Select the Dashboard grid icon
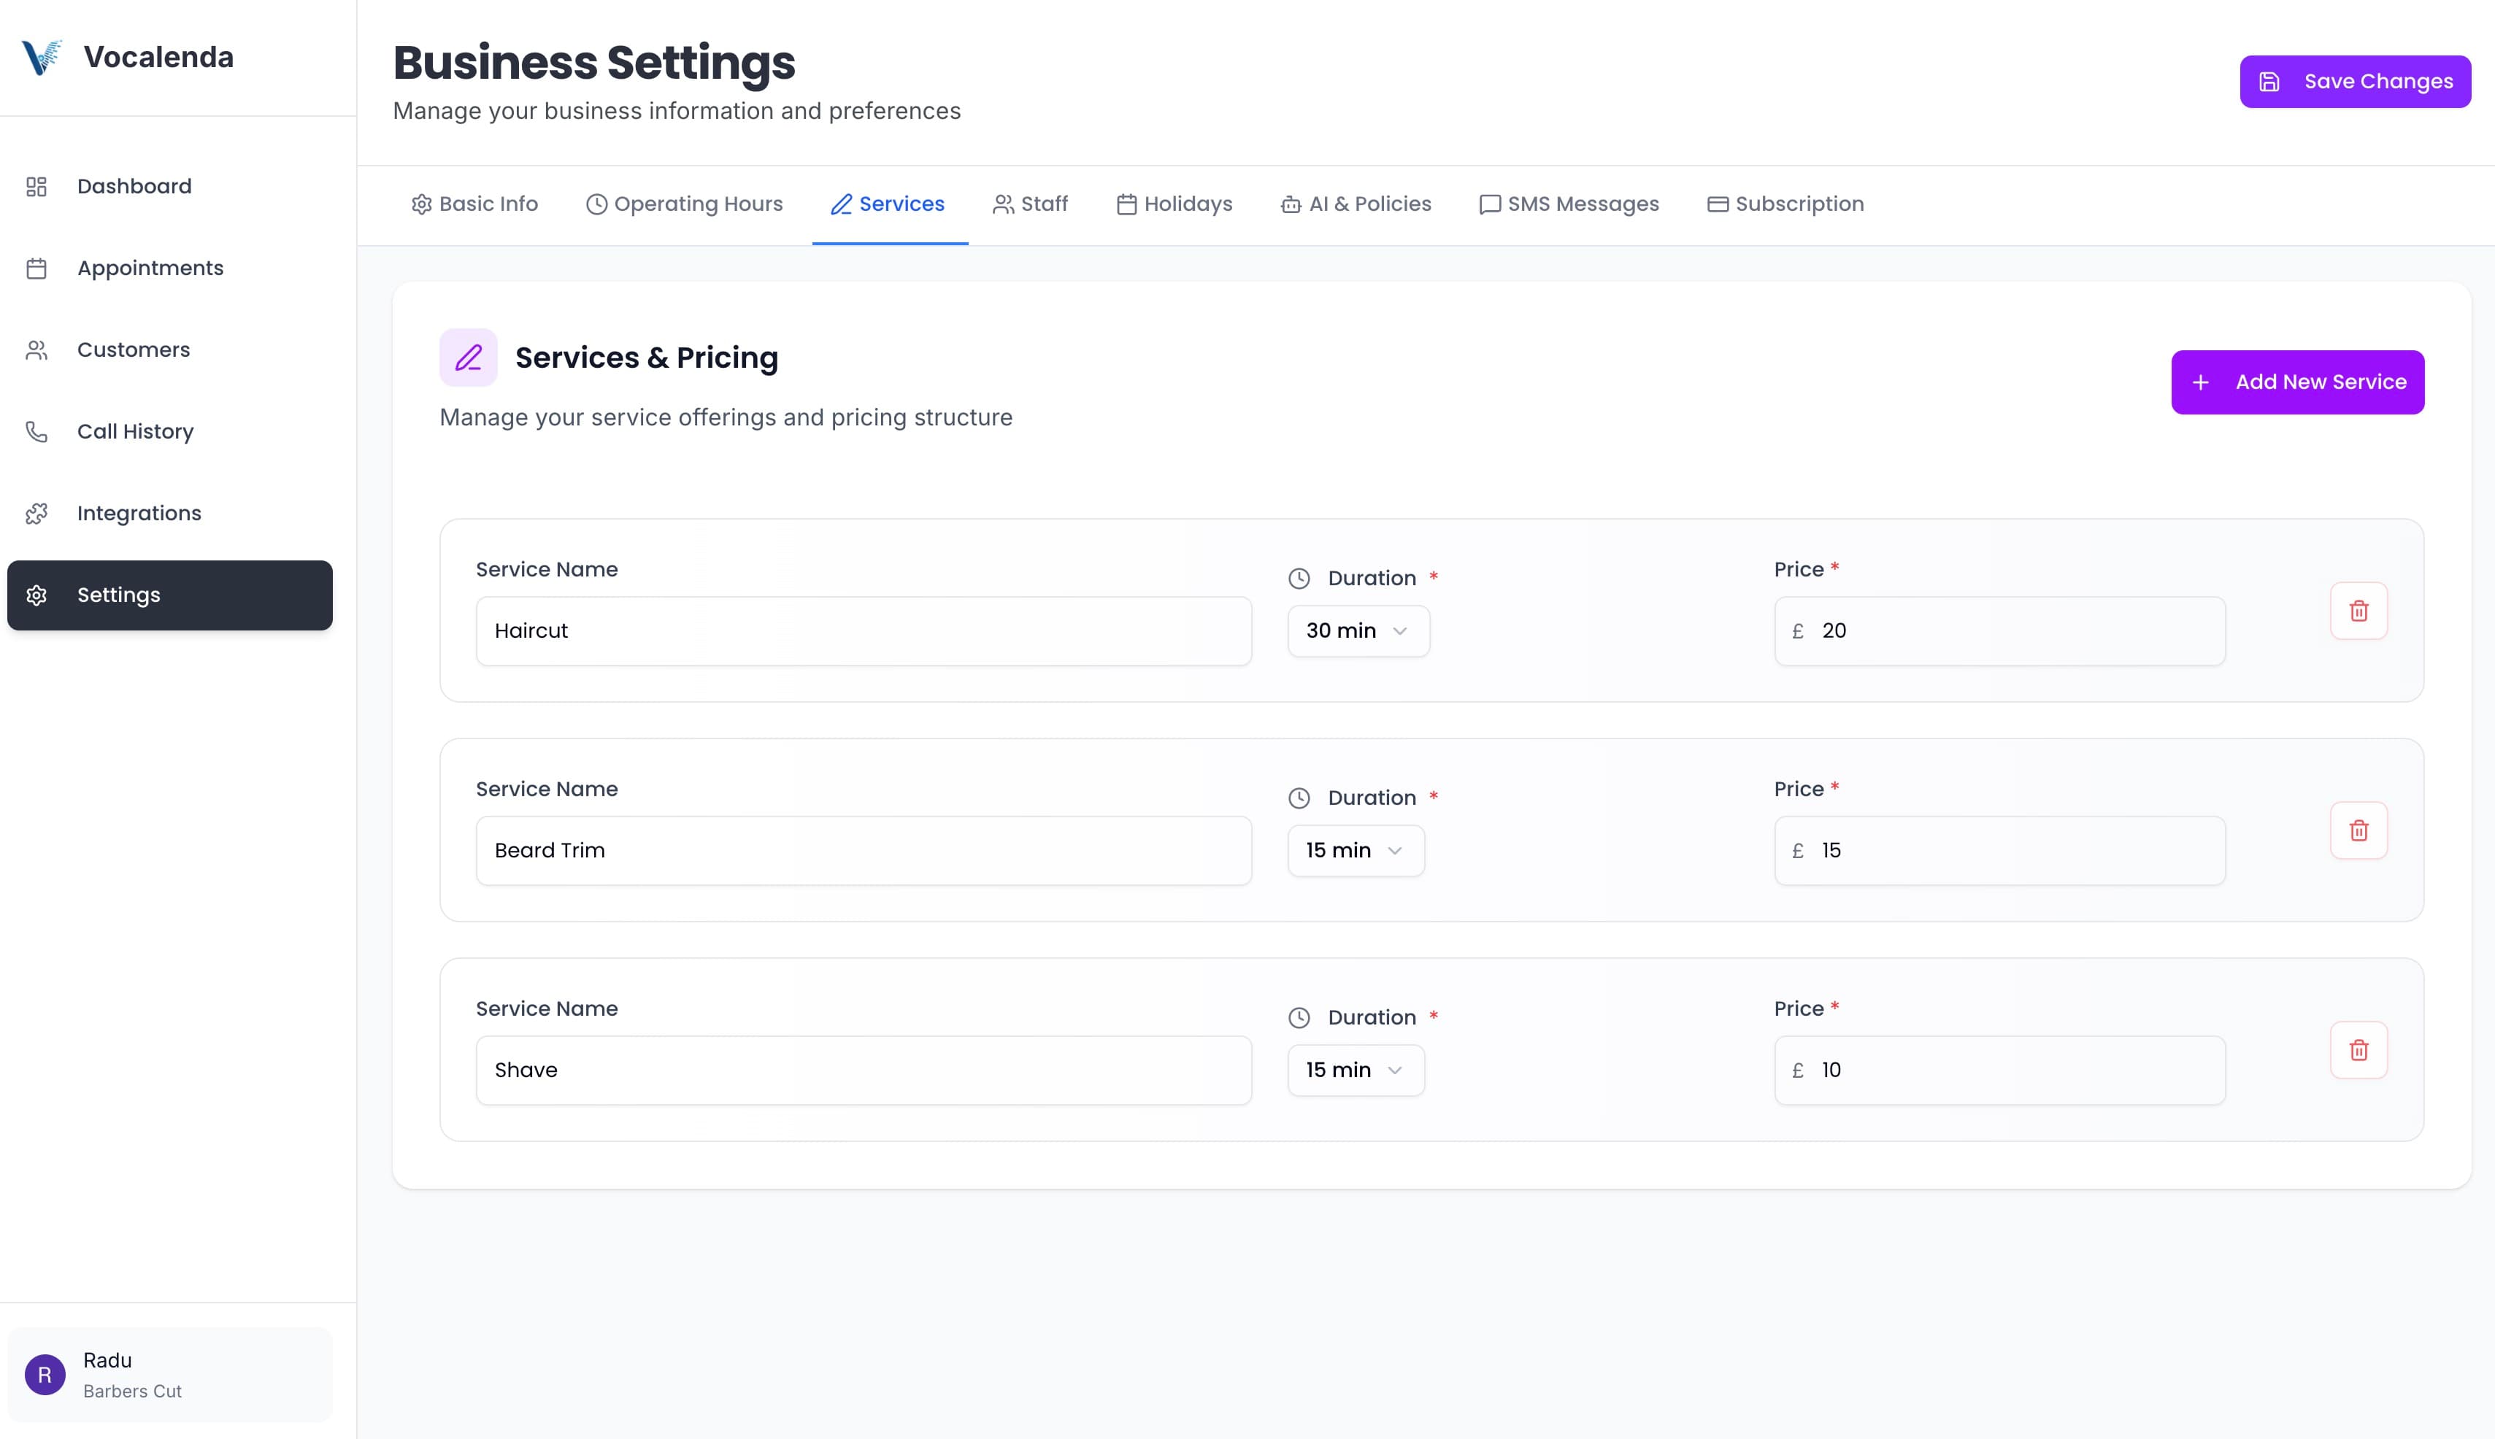 pyautogui.click(x=36, y=186)
